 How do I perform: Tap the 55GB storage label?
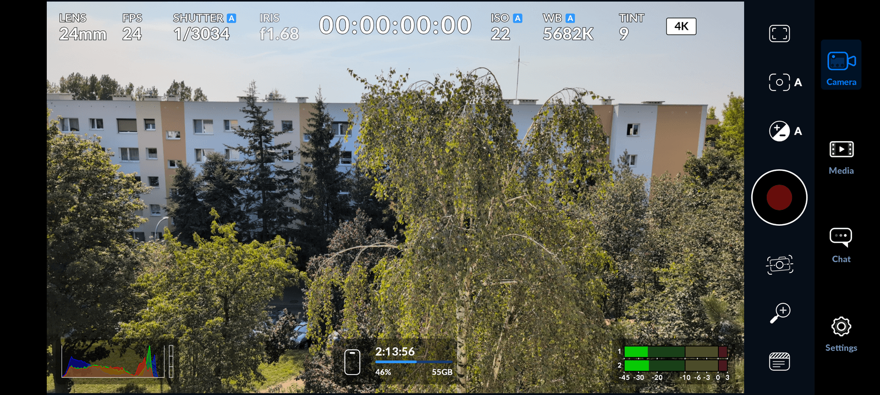click(442, 372)
